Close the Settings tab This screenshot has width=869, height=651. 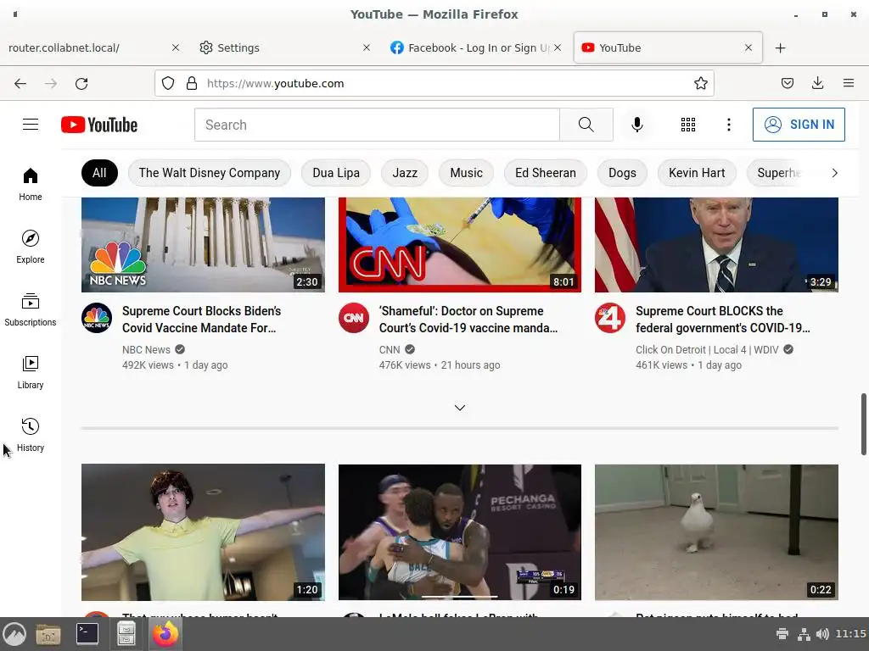point(367,48)
